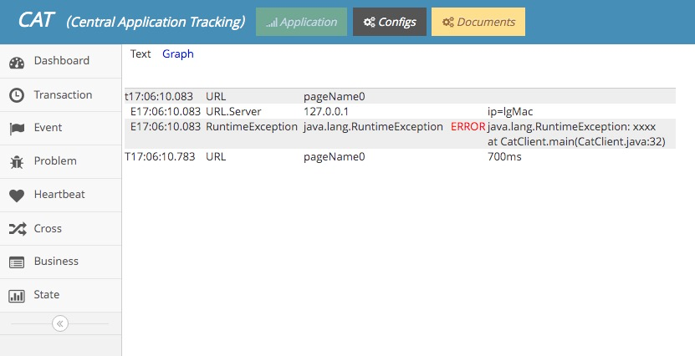The width and height of the screenshot is (695, 356).
Task: Click the Business list icon
Action: coord(17,262)
